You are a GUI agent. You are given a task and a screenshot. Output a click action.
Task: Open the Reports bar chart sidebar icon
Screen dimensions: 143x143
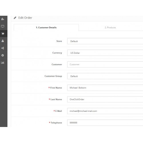(x=3, y=63)
